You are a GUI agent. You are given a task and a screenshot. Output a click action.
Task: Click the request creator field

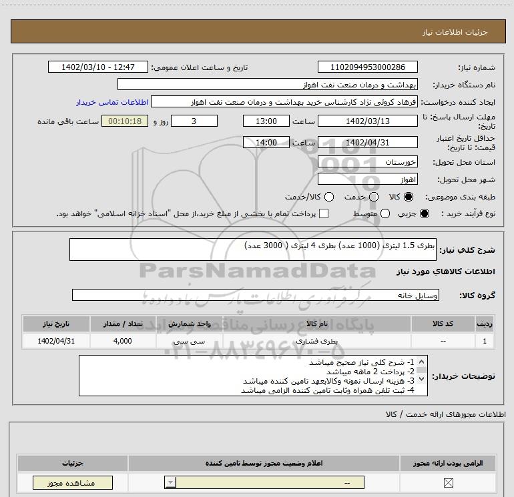[x=284, y=102]
